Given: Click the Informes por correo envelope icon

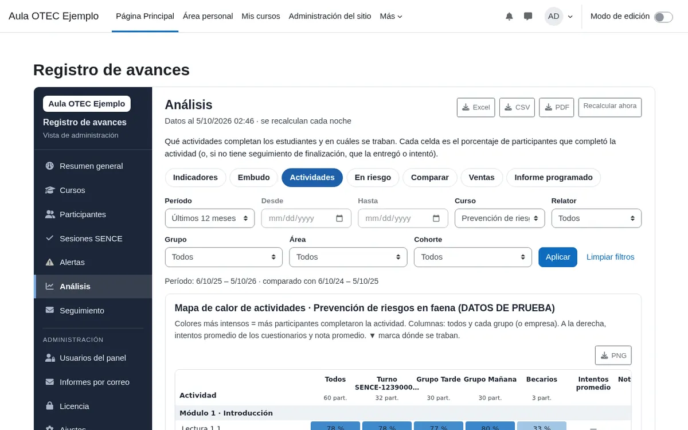Looking at the screenshot, I should click(49, 382).
